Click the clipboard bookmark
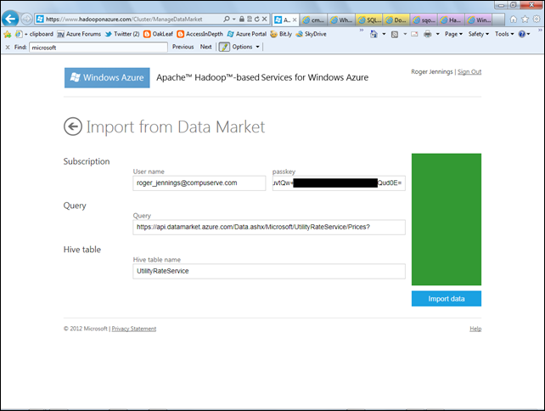545x411 pixels. [35, 34]
